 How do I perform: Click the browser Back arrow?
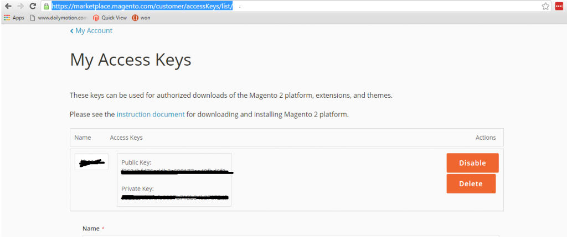click(x=8, y=6)
